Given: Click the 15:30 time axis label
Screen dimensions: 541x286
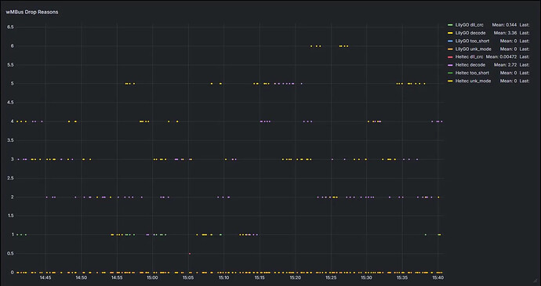Looking at the screenshot, I should pos(367,277).
